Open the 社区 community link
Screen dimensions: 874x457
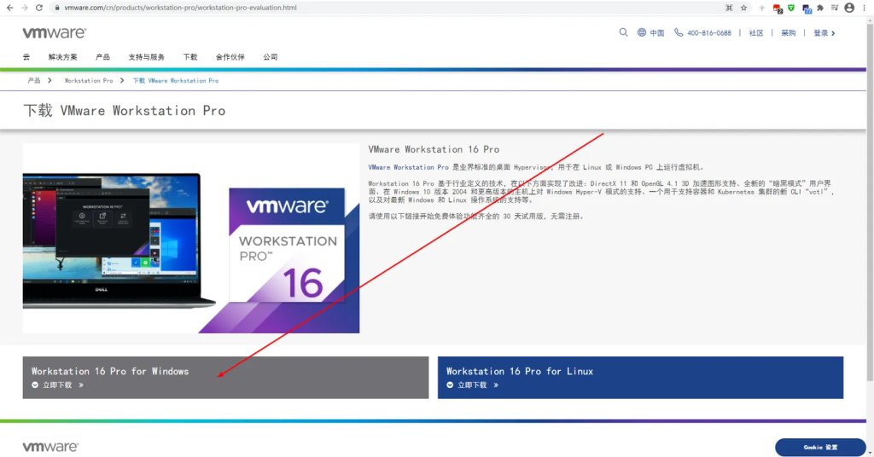[756, 33]
